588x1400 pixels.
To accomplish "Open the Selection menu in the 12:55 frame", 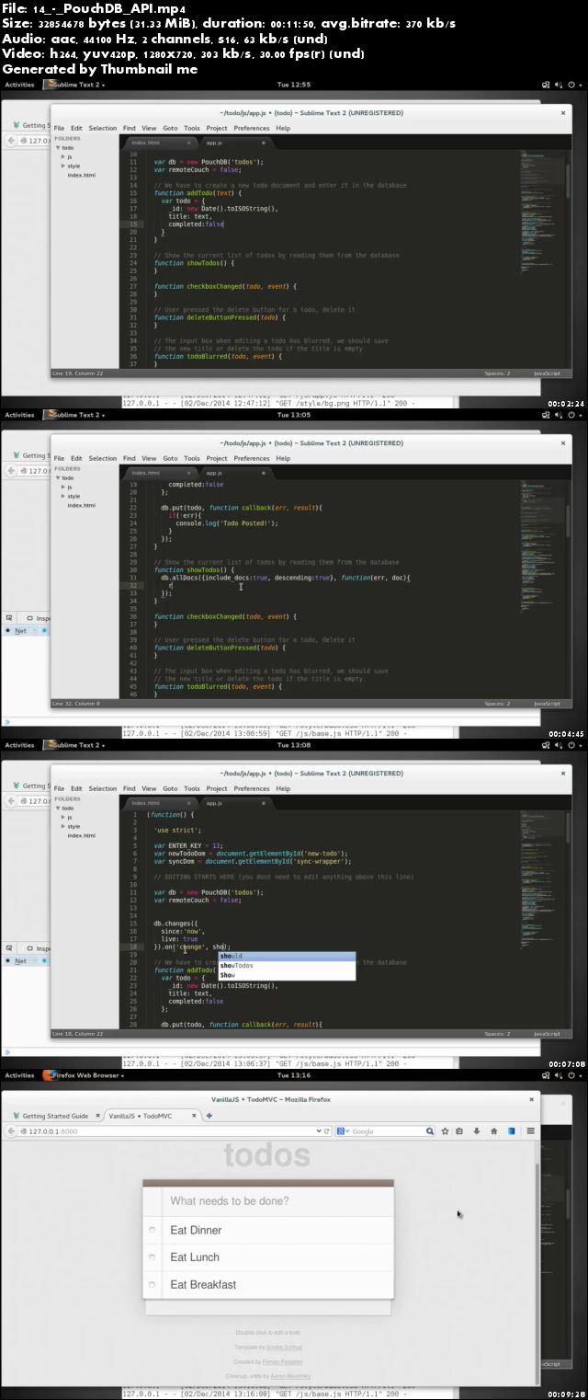I will pos(103,128).
